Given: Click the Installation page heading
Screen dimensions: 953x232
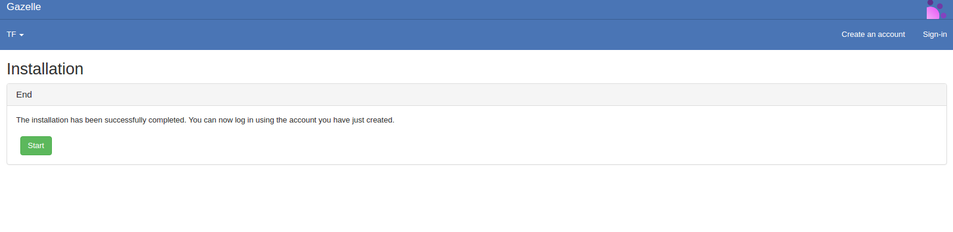Looking at the screenshot, I should (45, 69).
